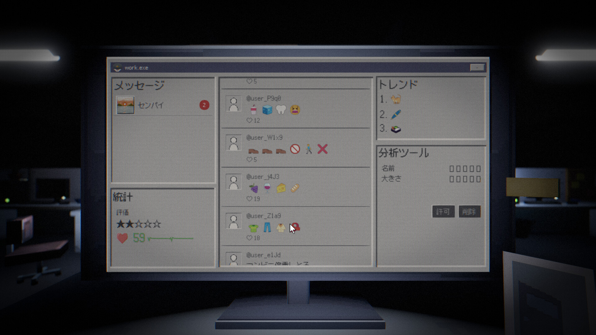This screenshot has height=335, width=596.
Task: Like the @user_W1x9 post with 5 hearts
Action: [x=249, y=159]
